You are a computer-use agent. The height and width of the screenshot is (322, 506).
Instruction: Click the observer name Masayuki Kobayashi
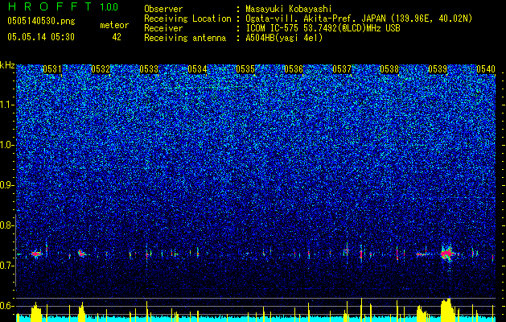pos(289,10)
